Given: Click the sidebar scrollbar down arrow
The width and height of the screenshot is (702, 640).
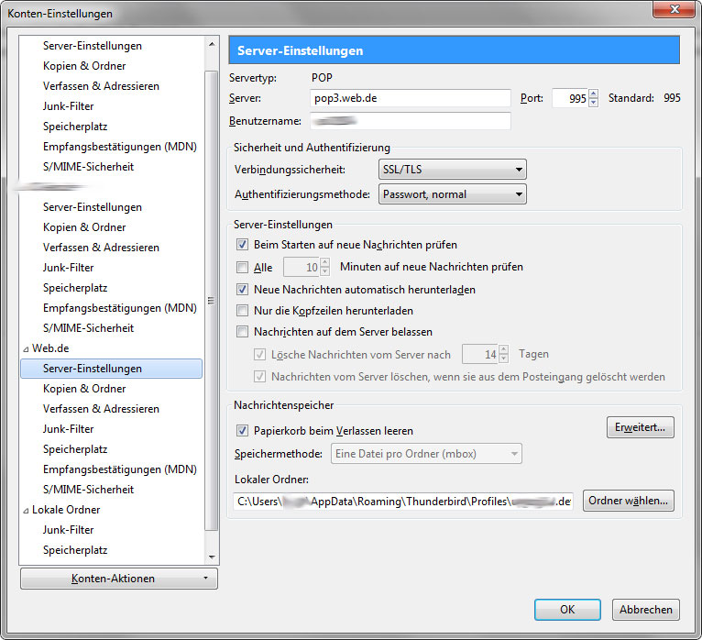Looking at the screenshot, I should pos(212,557).
